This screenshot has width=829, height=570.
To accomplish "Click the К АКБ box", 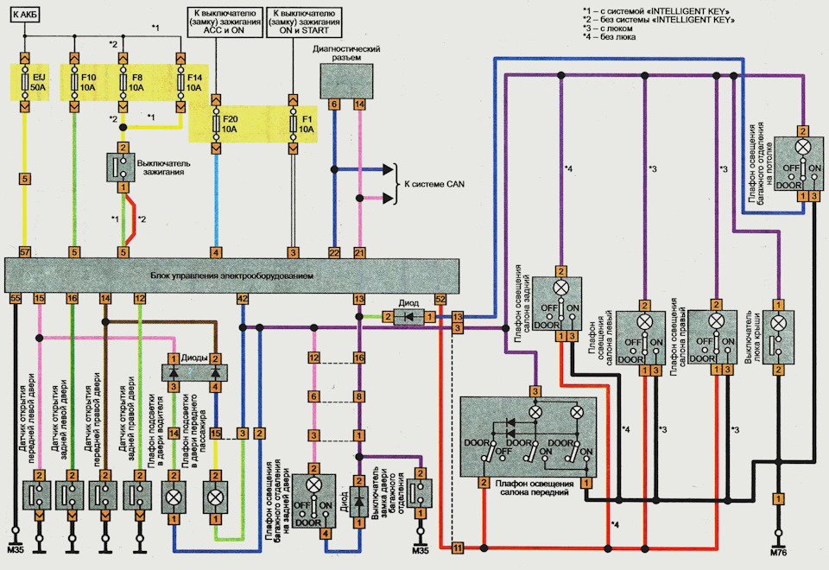I will (x=25, y=15).
